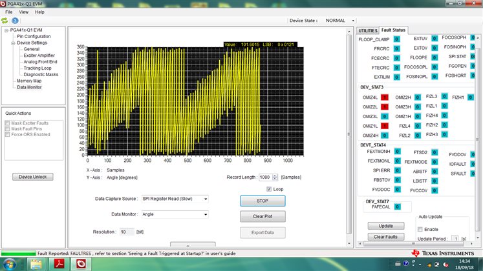483x271 pixels.
Task: Toggle the Loop checkbox
Action: pyautogui.click(x=269, y=189)
